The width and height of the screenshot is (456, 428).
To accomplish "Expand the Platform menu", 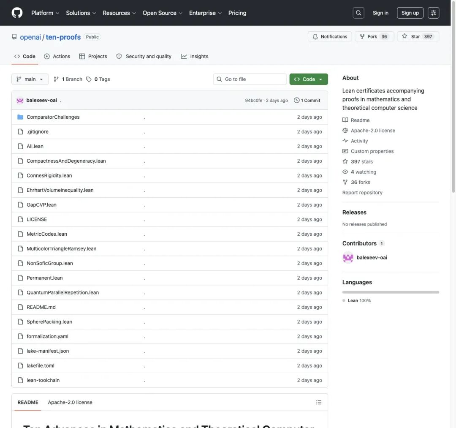I will 45,13.
